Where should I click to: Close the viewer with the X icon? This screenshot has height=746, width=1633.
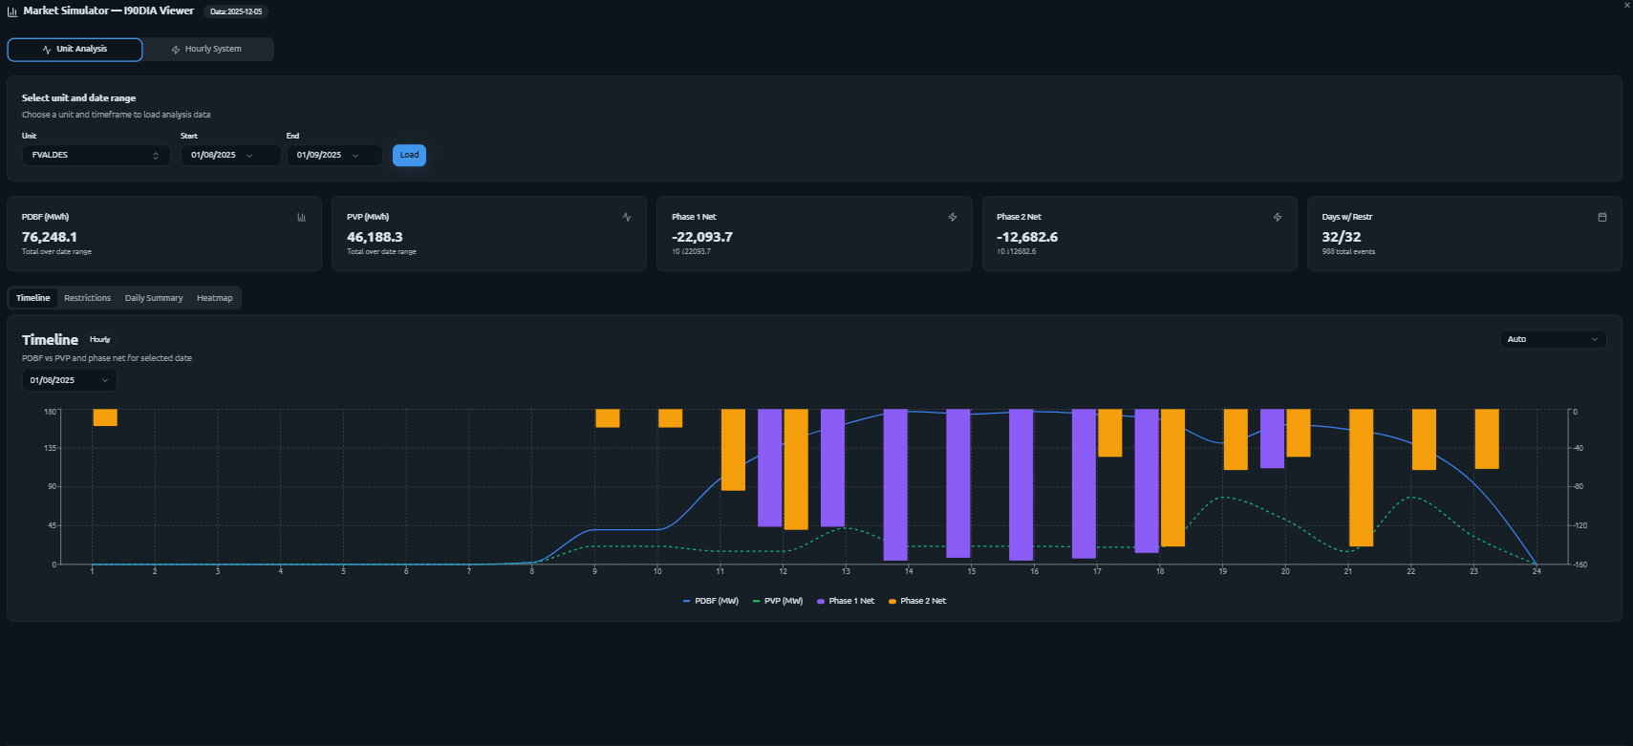[x=1627, y=6]
